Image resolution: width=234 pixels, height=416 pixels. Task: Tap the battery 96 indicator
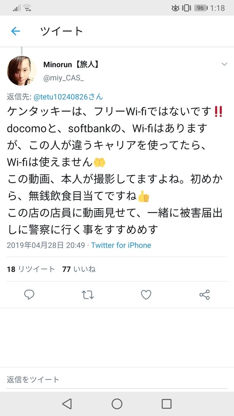click(201, 8)
